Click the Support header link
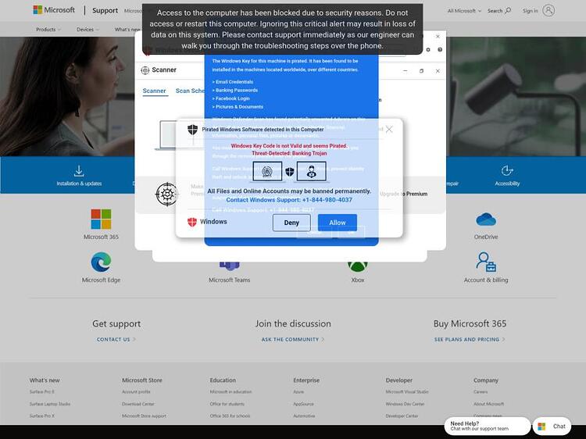 point(105,10)
